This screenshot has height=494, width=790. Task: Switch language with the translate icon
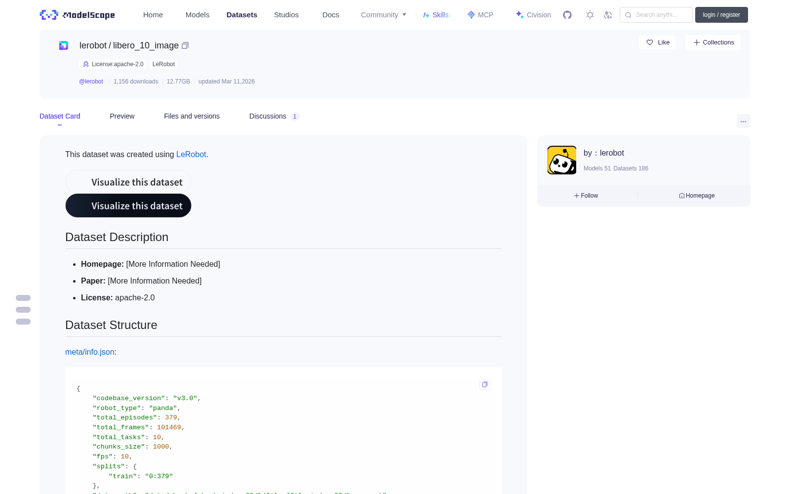pyautogui.click(x=608, y=15)
